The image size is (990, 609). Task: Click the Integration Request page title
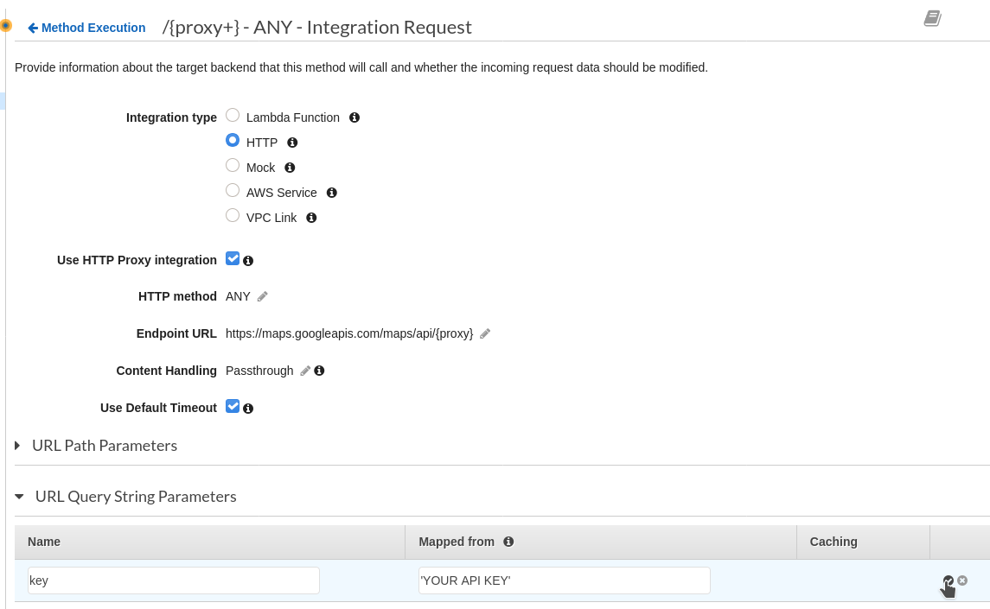(x=317, y=27)
